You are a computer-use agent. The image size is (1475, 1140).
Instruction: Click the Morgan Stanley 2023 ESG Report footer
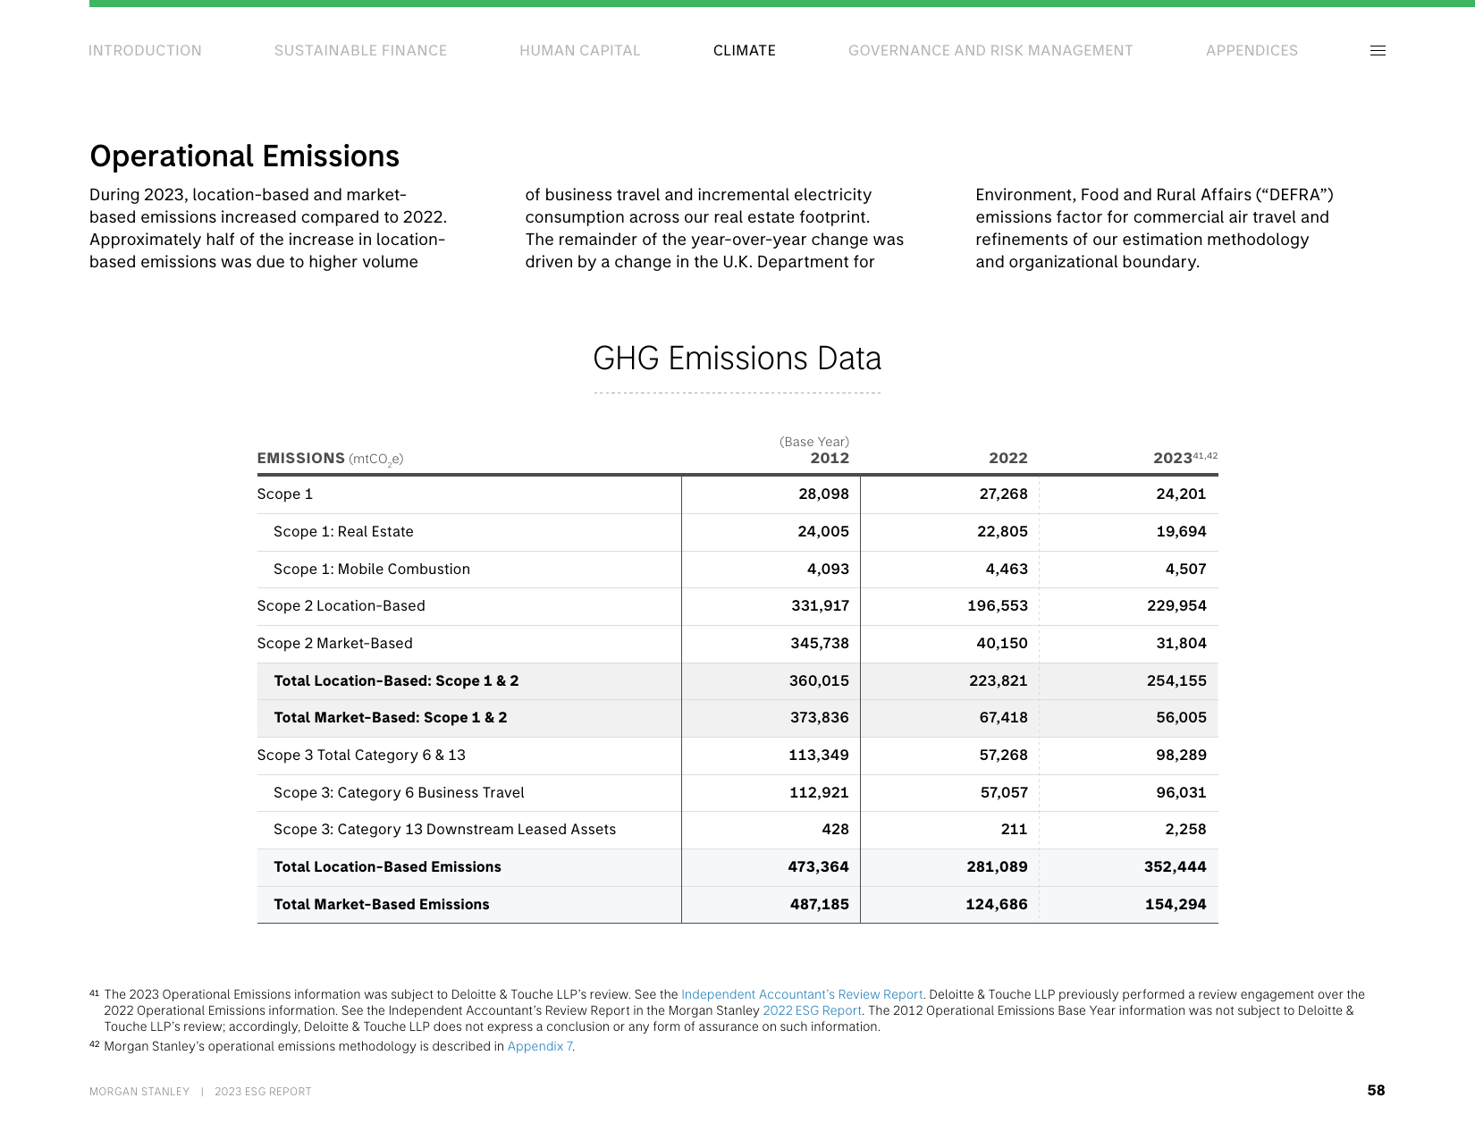(x=200, y=1092)
